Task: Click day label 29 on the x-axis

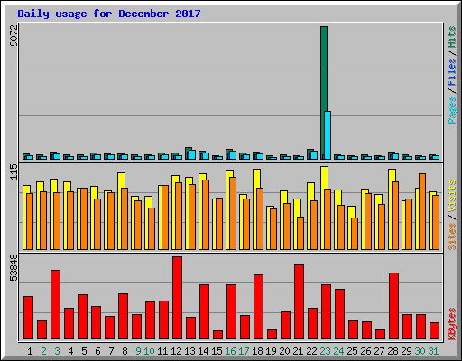Action: tap(406, 351)
